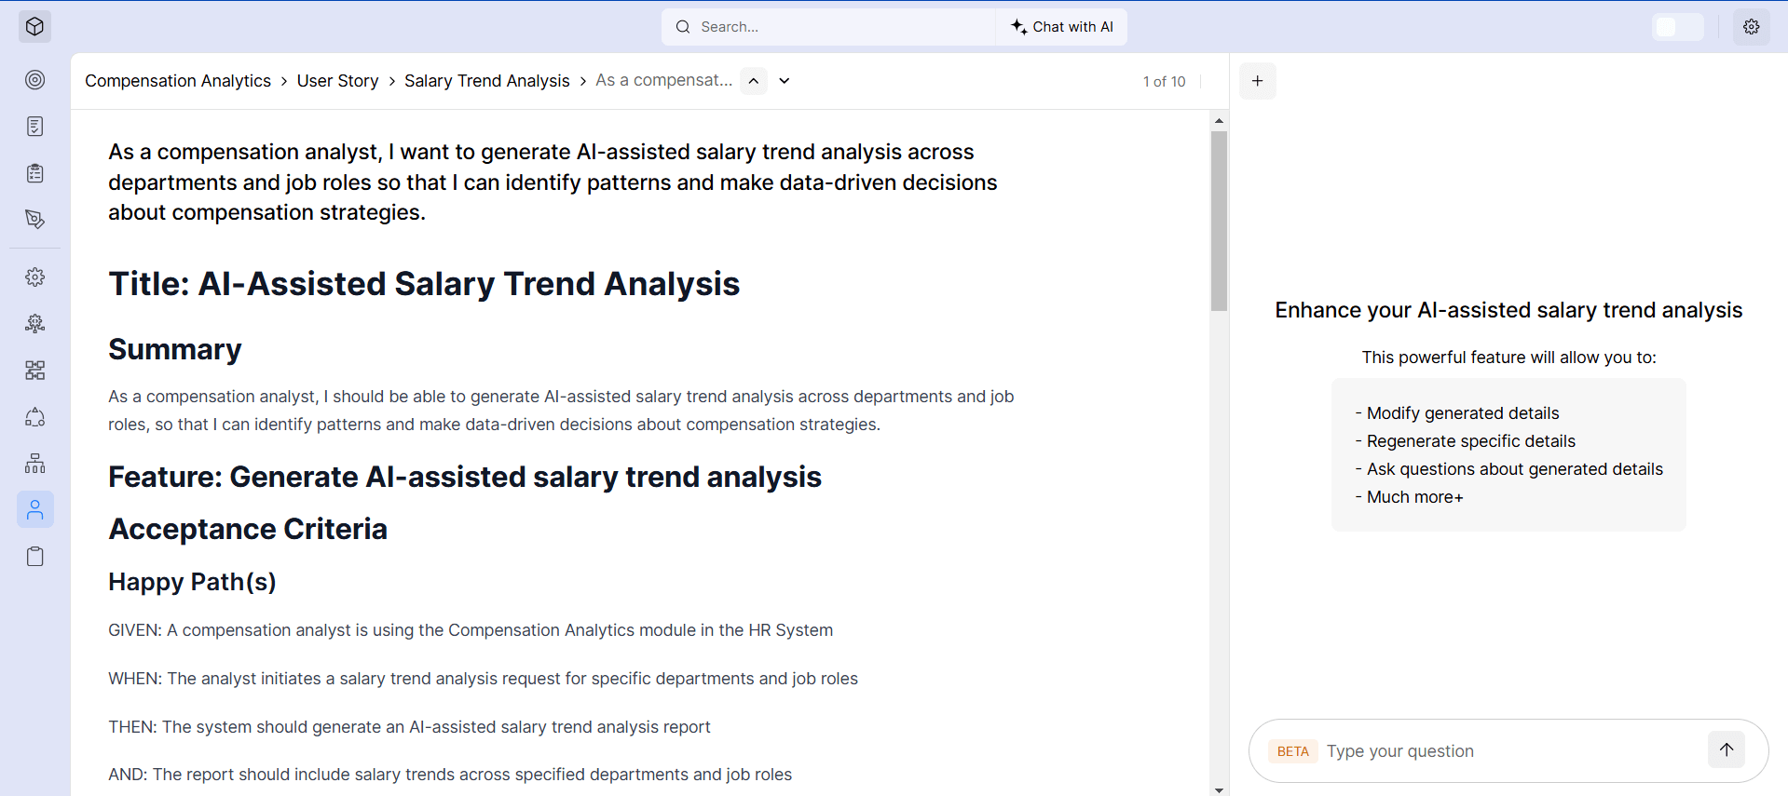Open the flowchart nodes sidebar icon

point(34,371)
